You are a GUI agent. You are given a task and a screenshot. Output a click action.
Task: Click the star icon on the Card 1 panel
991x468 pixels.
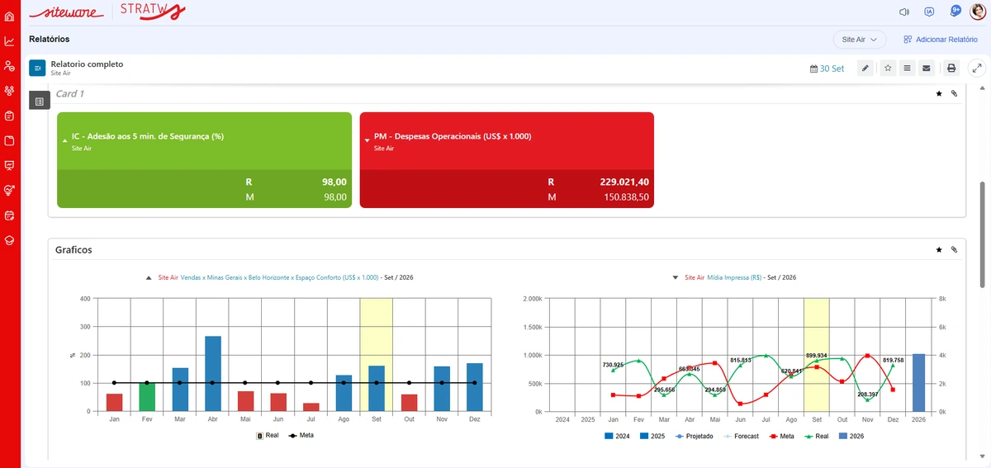coord(939,94)
